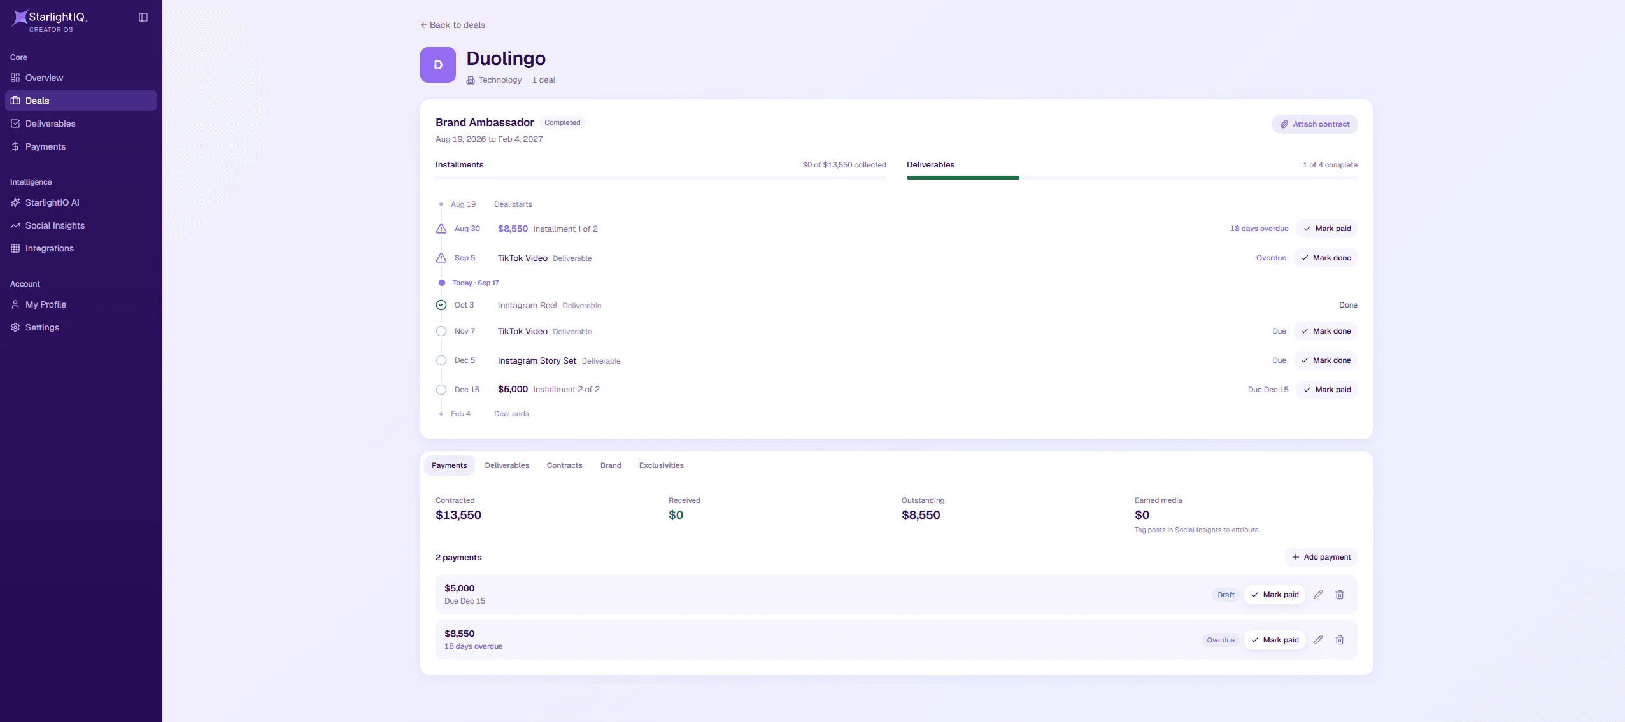1625x722 pixels.
Task: Click the back arrow next to Back to deals
Action: [423, 25]
